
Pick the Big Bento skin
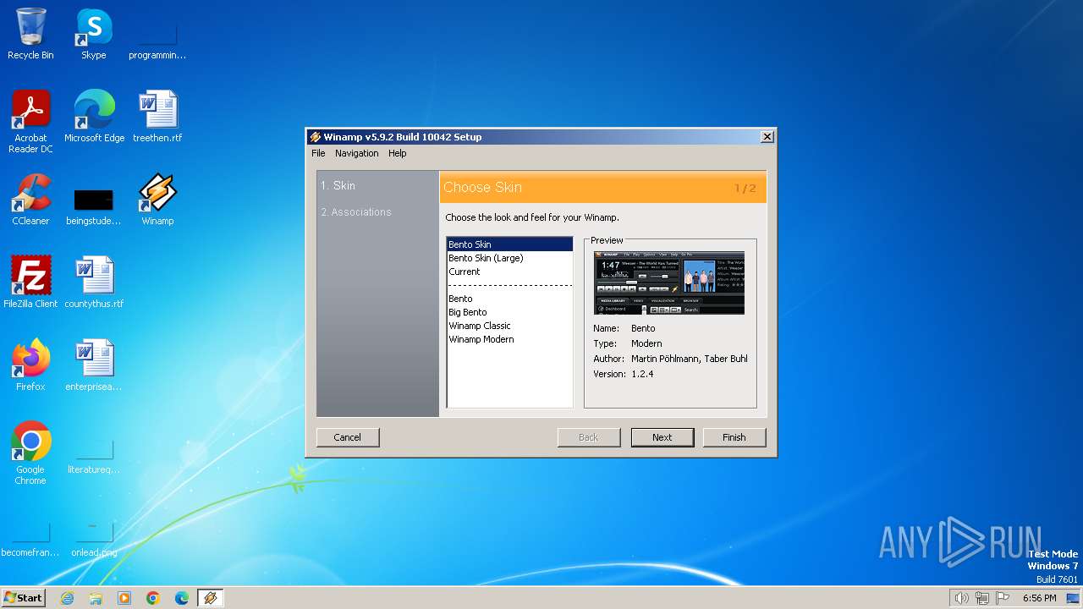coord(509,312)
